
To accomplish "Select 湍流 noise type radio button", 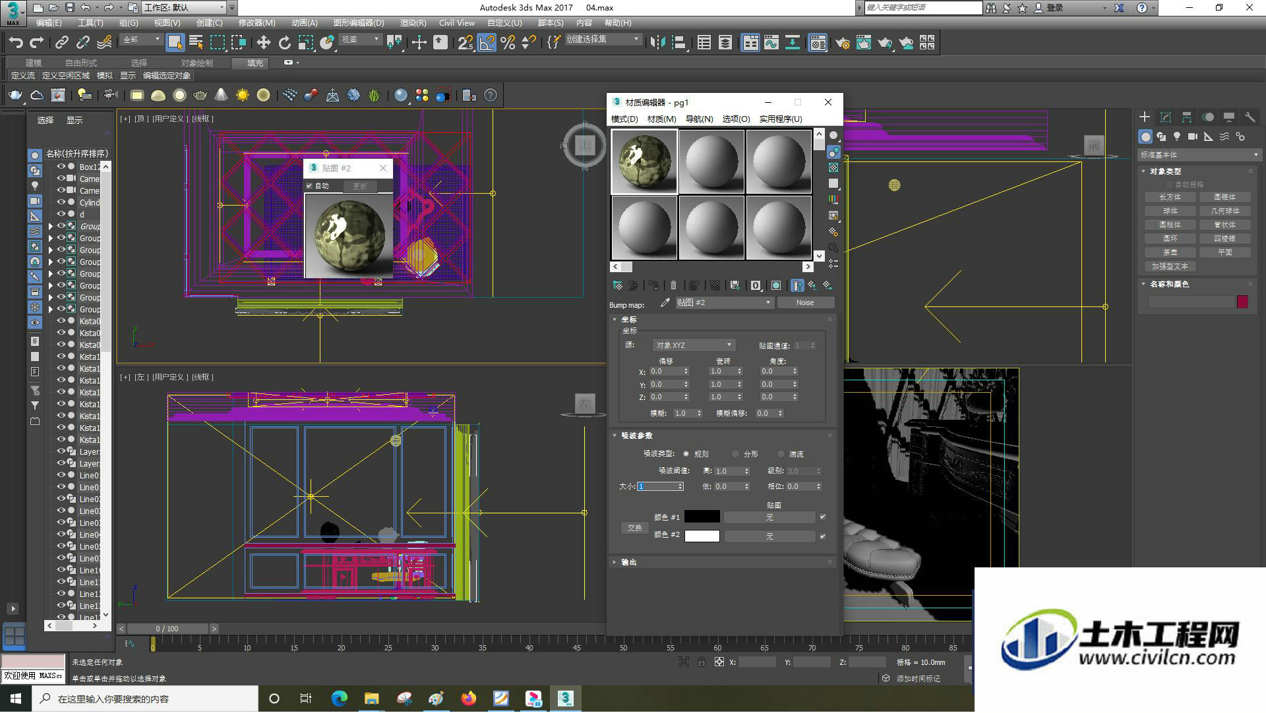I will coord(781,454).
